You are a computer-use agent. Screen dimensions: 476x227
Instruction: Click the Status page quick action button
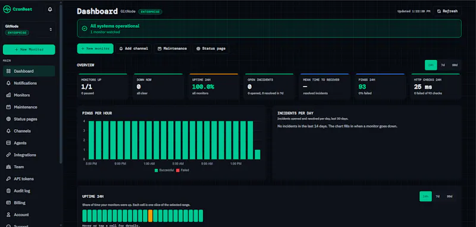pyautogui.click(x=211, y=49)
